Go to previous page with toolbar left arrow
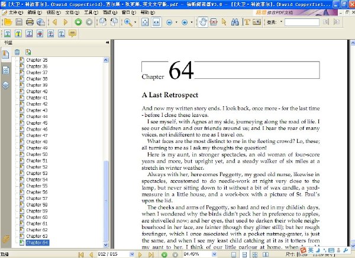Viewport: 355px width, 258px height. coord(54,22)
